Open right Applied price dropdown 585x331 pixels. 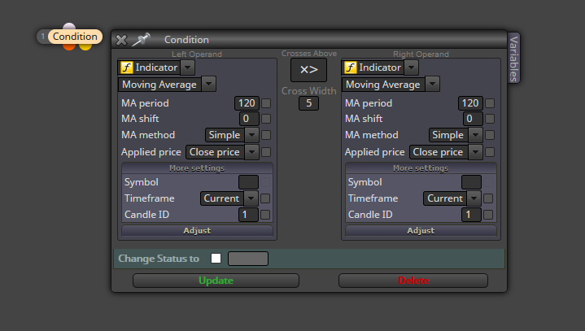coord(446,152)
